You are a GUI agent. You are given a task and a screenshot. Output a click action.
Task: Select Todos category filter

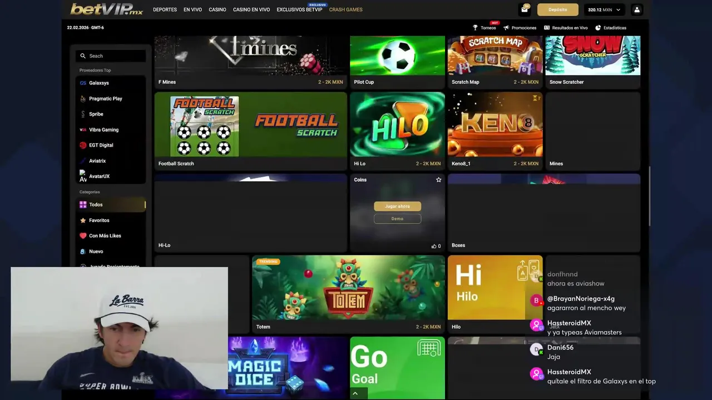[x=111, y=204]
